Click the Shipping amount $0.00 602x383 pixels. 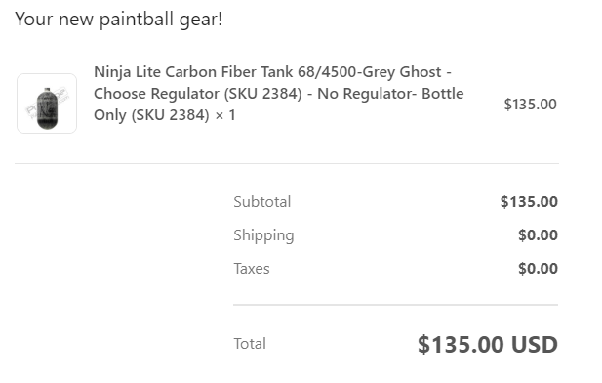coord(538,234)
